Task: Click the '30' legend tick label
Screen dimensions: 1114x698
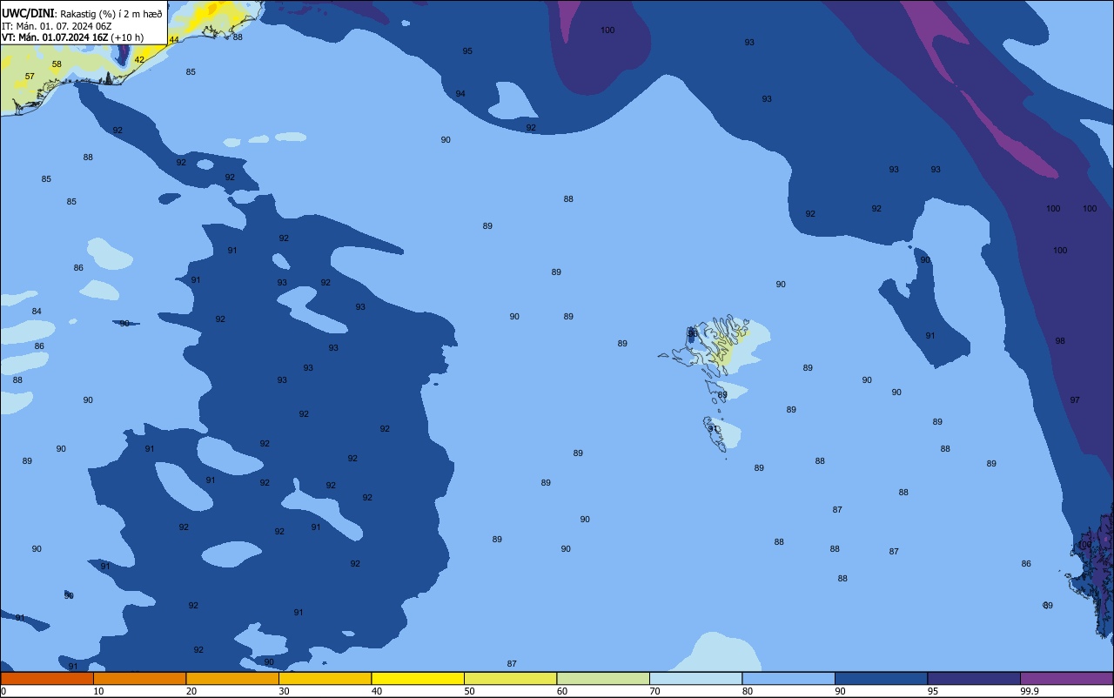Action: click(284, 691)
